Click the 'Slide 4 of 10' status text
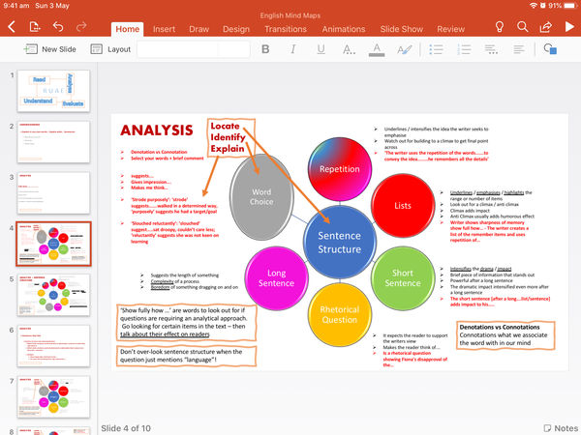Screen dimensions: 581x435 pyautogui.click(x=126, y=428)
